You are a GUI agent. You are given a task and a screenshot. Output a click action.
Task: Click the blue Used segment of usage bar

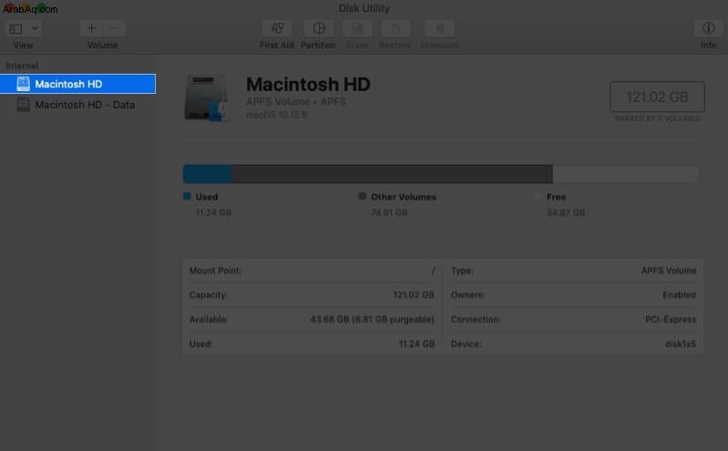(x=208, y=174)
